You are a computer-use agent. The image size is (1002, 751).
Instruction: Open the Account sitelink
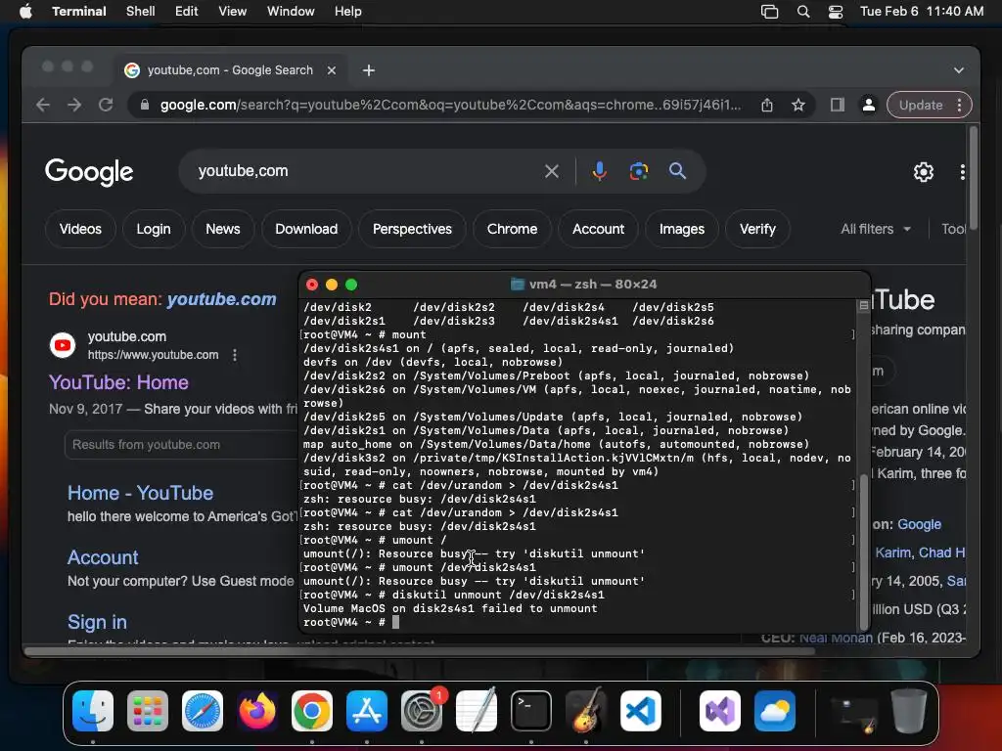point(103,557)
